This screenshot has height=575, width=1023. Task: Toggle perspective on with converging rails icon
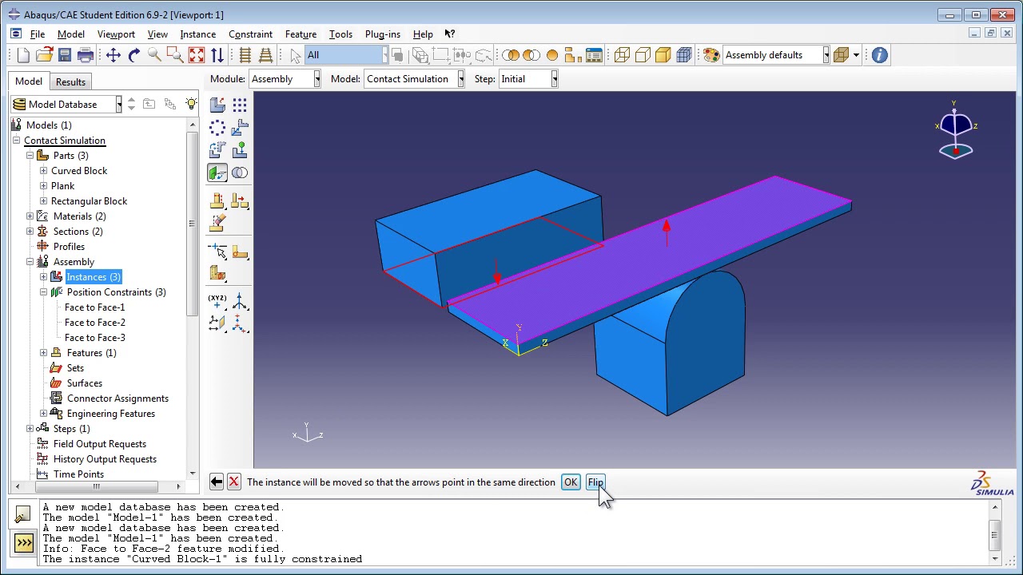[x=266, y=55]
